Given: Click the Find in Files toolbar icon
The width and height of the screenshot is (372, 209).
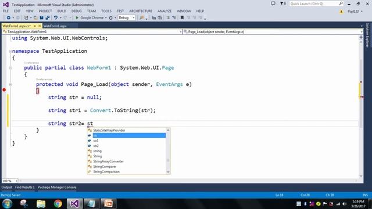Looking at the screenshot, I should point(142,18).
